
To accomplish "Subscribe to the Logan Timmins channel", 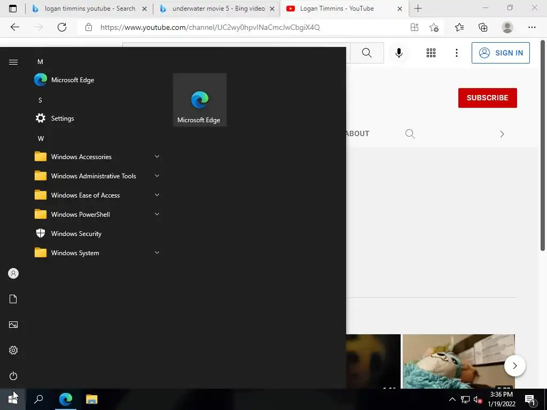I will [x=487, y=98].
